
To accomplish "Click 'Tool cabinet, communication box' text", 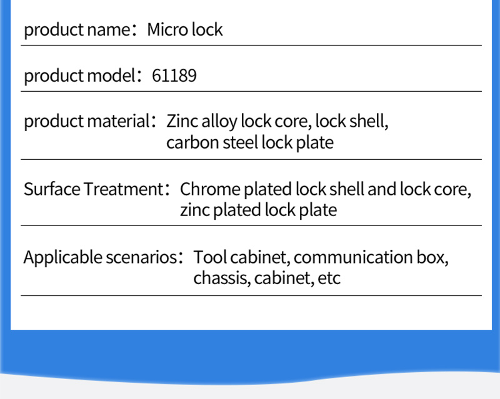I will click(321, 257).
